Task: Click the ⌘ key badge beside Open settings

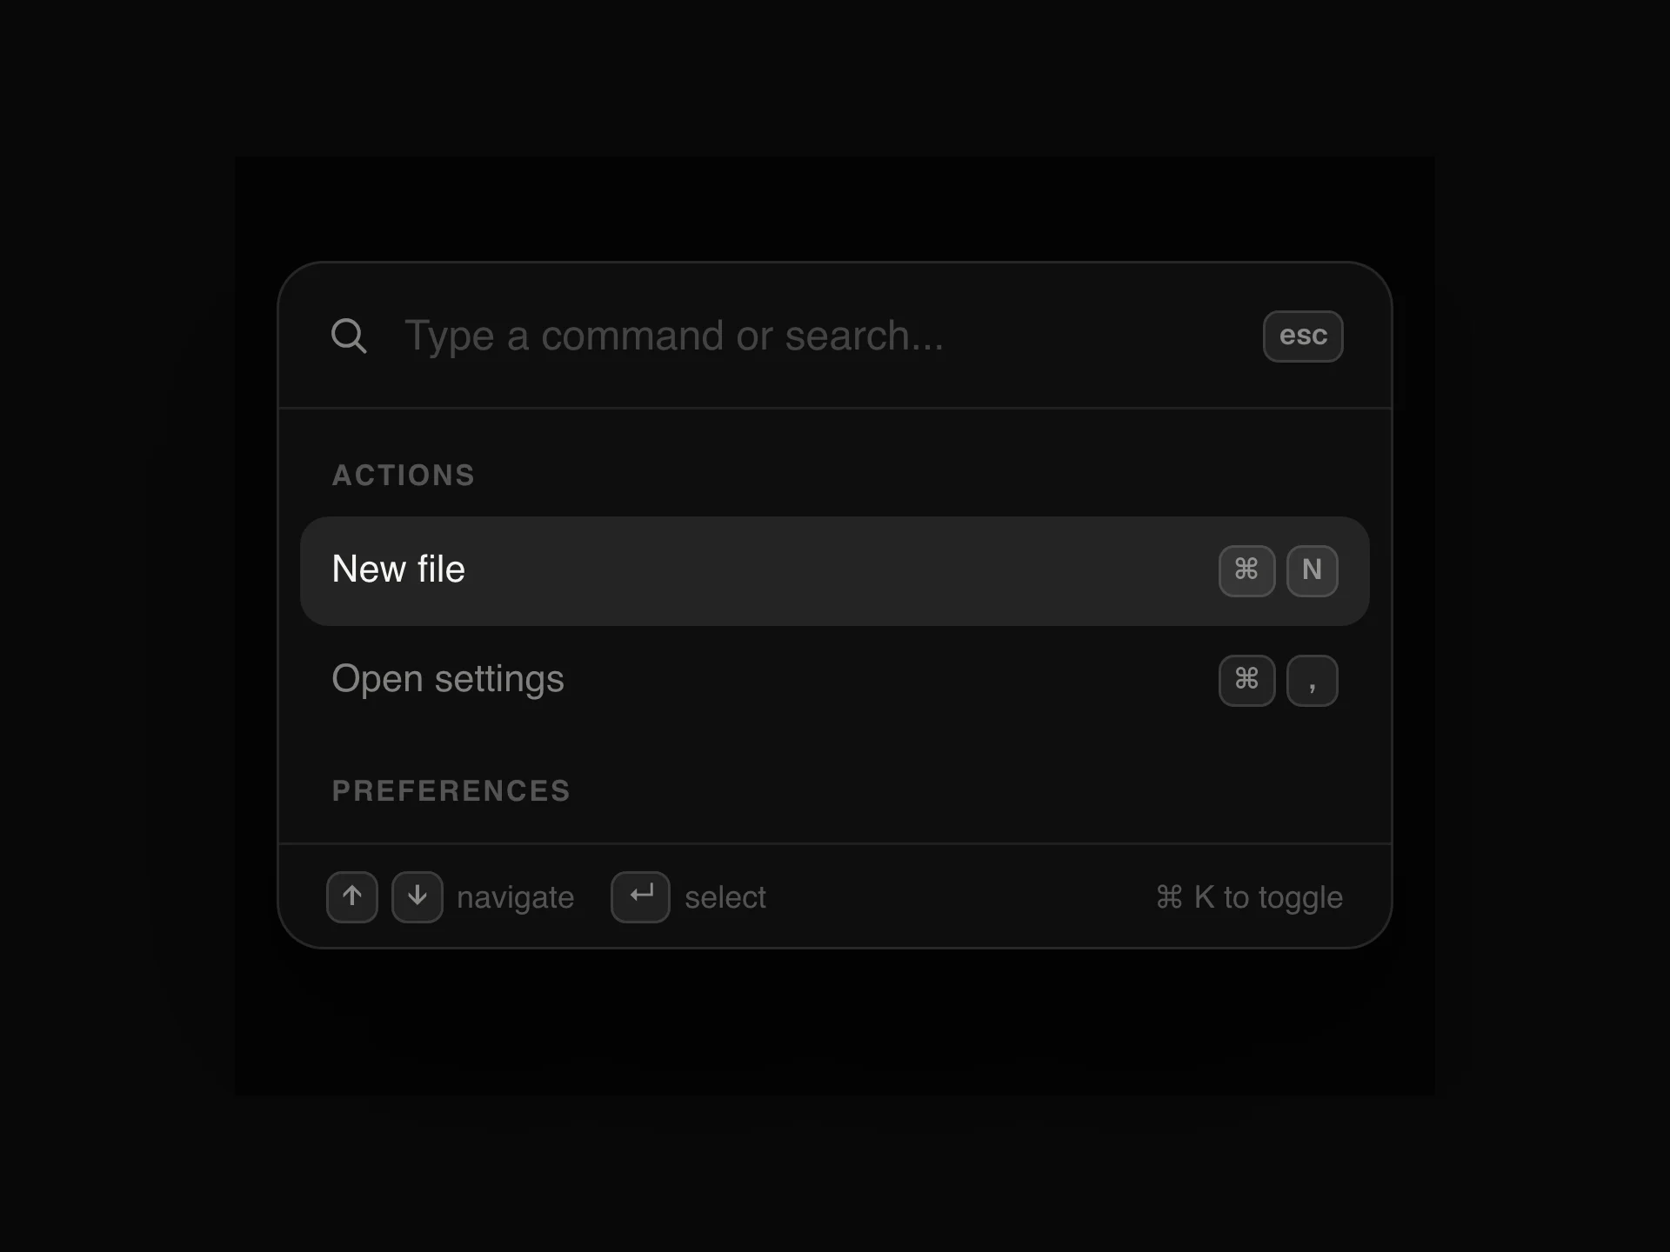Action: (1246, 681)
